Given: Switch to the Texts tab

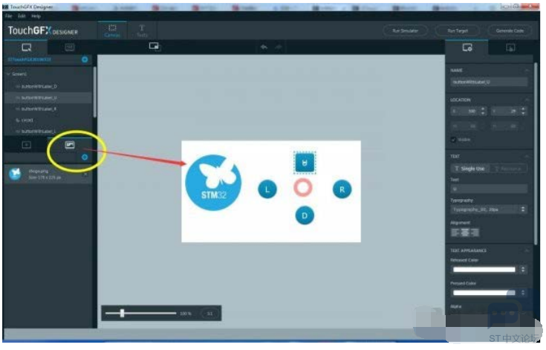Looking at the screenshot, I should tap(142, 30).
